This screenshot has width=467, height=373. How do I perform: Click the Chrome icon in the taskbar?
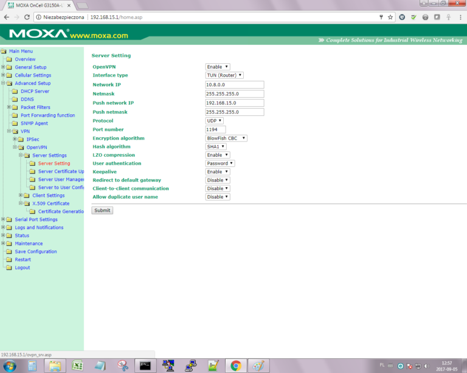click(235, 365)
